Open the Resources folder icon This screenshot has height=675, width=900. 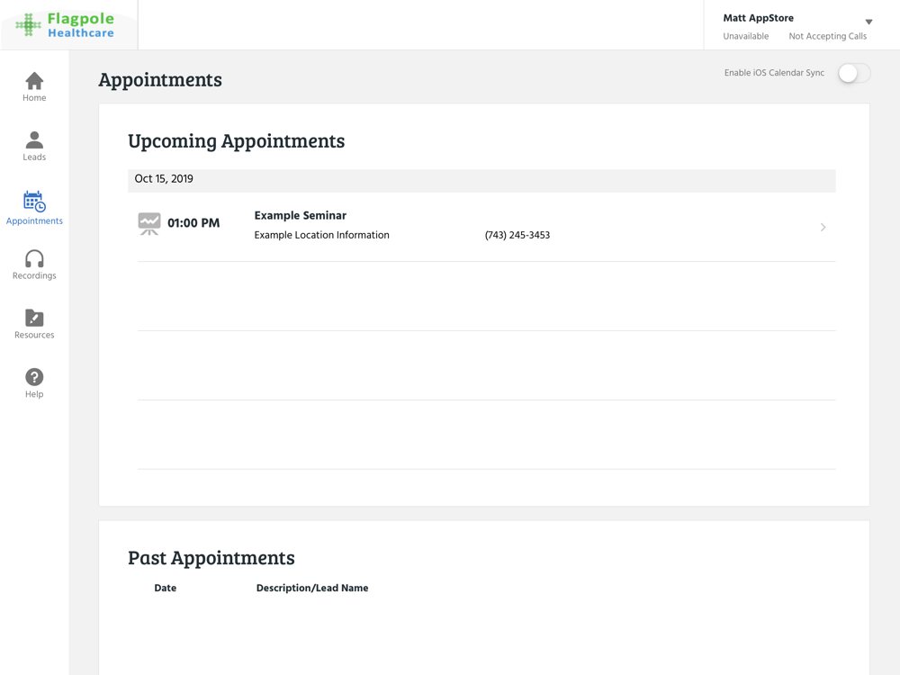(x=34, y=318)
